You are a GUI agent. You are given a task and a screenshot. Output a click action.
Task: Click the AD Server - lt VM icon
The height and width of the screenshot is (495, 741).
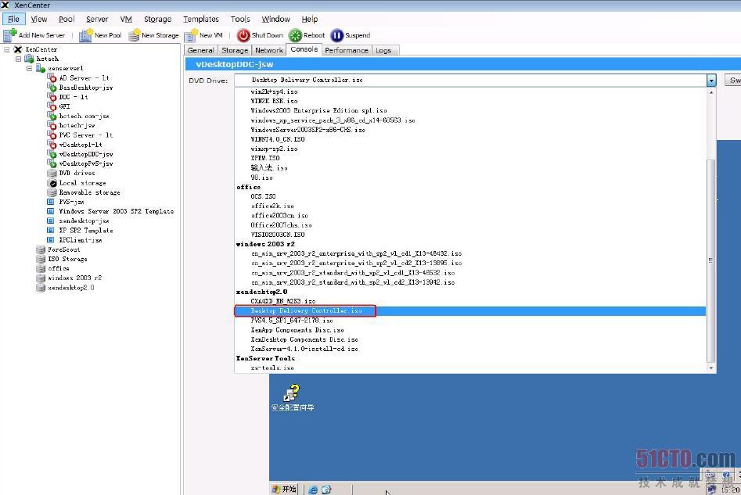point(52,78)
